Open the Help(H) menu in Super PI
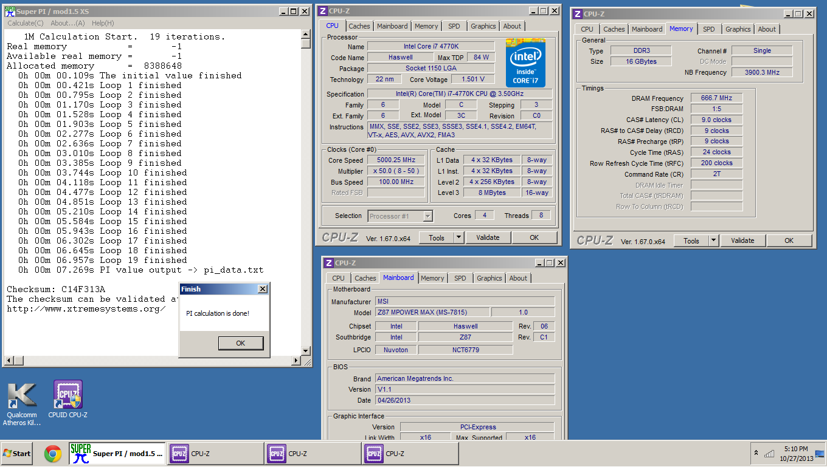The width and height of the screenshot is (827, 467). click(x=103, y=23)
